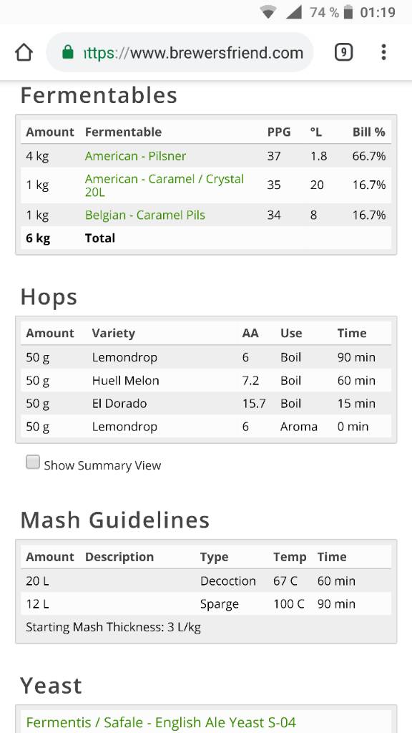Select the Lemondrop 90 min hop row
412x733 pixels.
(206, 357)
